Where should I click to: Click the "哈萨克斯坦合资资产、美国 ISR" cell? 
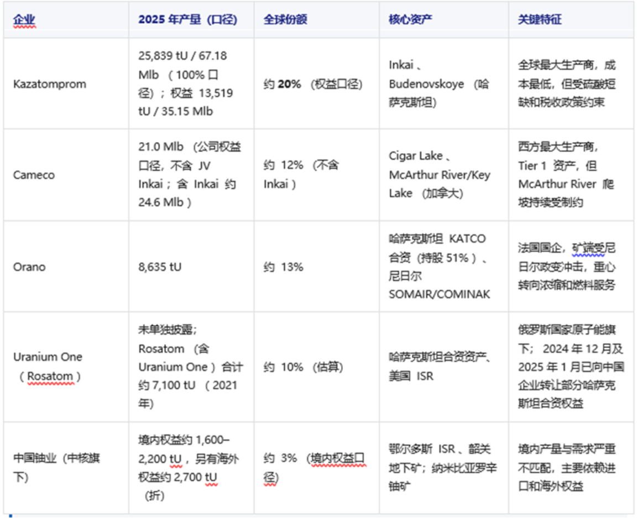click(444, 367)
